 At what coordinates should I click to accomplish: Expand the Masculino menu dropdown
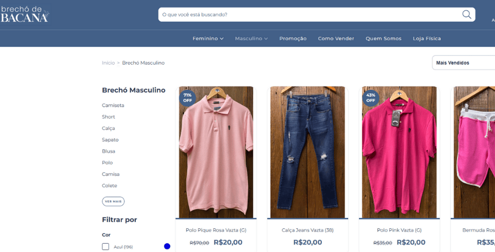pos(251,38)
